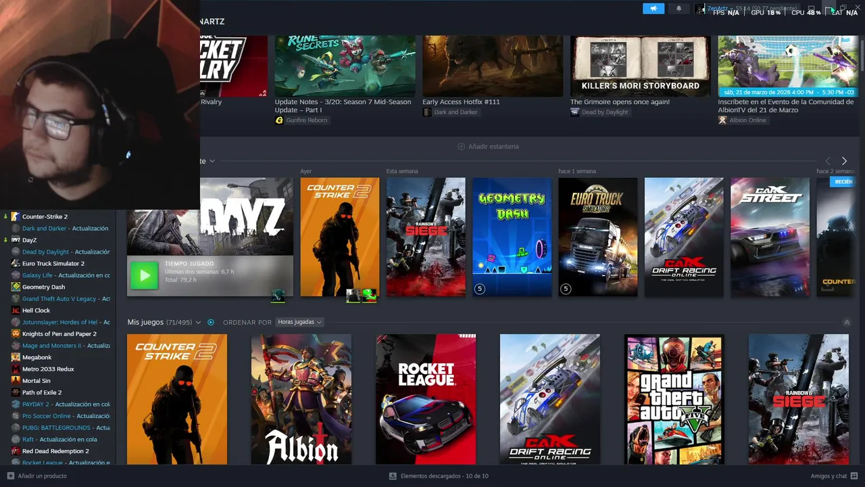Click Counter-Strike 2 icon in sidebar
865x487 pixels.
click(x=16, y=216)
